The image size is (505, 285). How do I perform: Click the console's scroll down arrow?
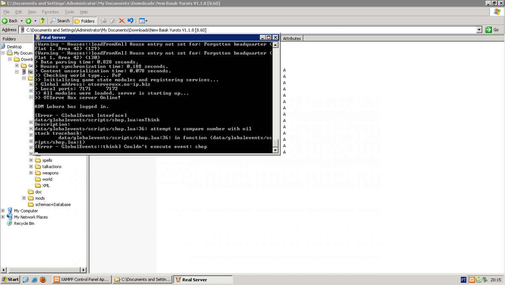click(x=275, y=150)
